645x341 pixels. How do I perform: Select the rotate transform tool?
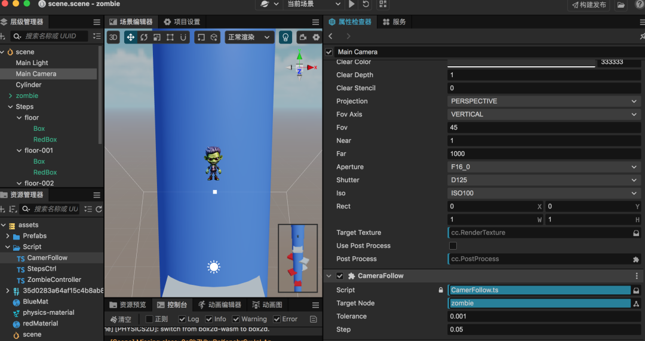[x=143, y=38]
